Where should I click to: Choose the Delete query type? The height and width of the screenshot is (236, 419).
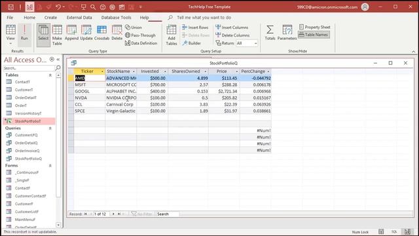tap(117, 32)
